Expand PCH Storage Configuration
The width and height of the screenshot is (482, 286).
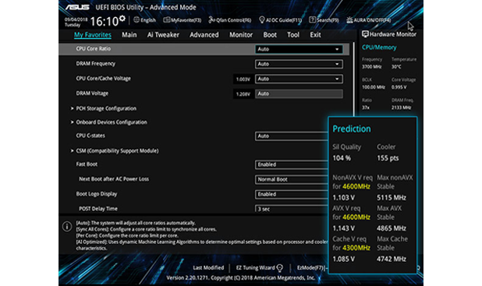point(106,108)
